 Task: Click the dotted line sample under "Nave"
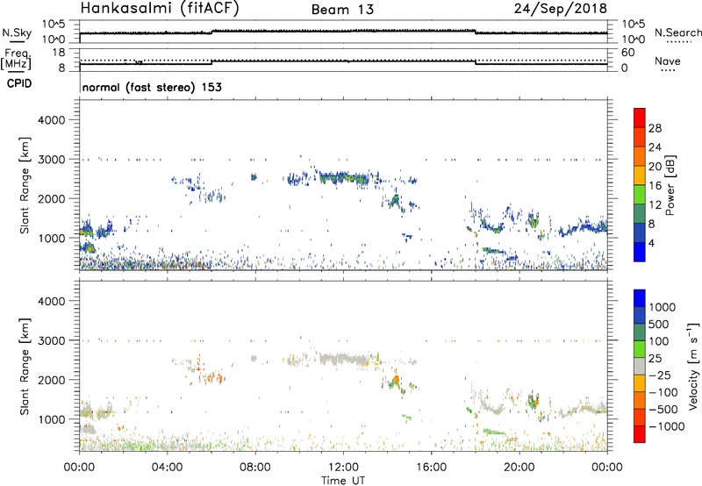click(668, 71)
